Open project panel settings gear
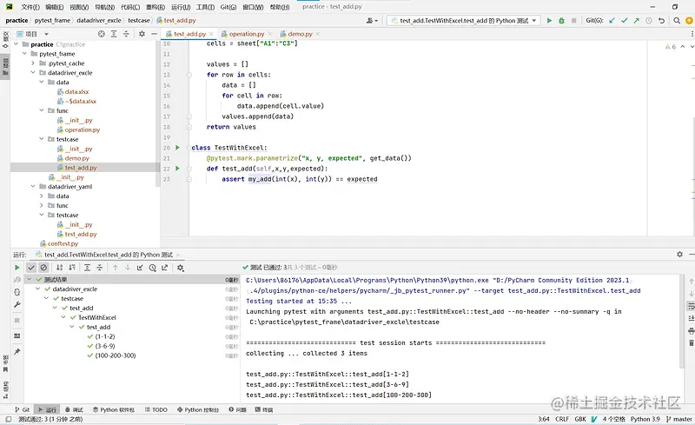This screenshot has height=425, width=695. pyautogui.click(x=142, y=34)
